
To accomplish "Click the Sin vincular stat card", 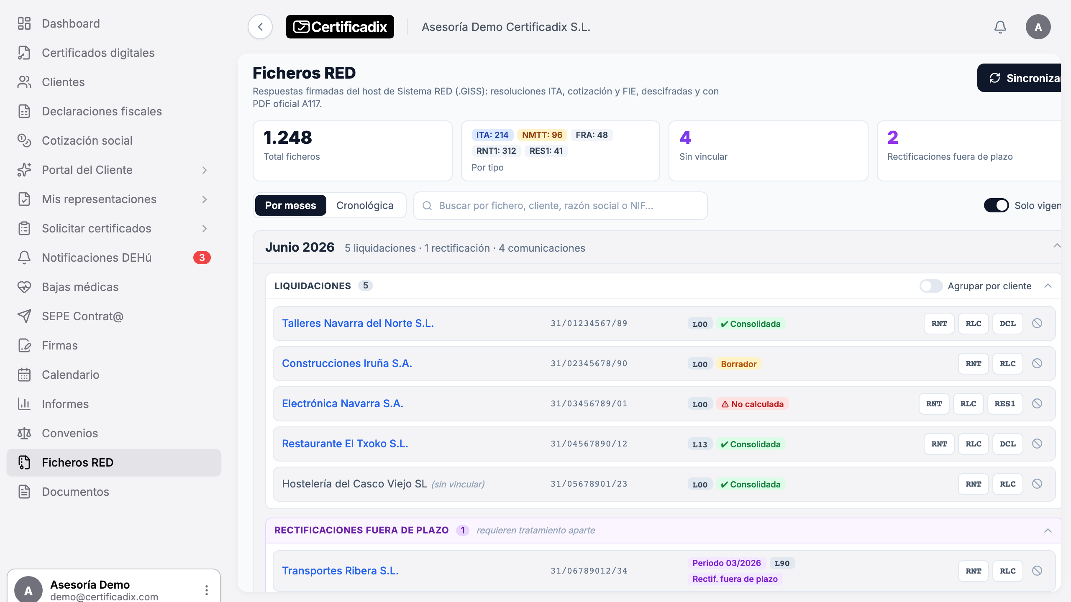I will tap(768, 151).
